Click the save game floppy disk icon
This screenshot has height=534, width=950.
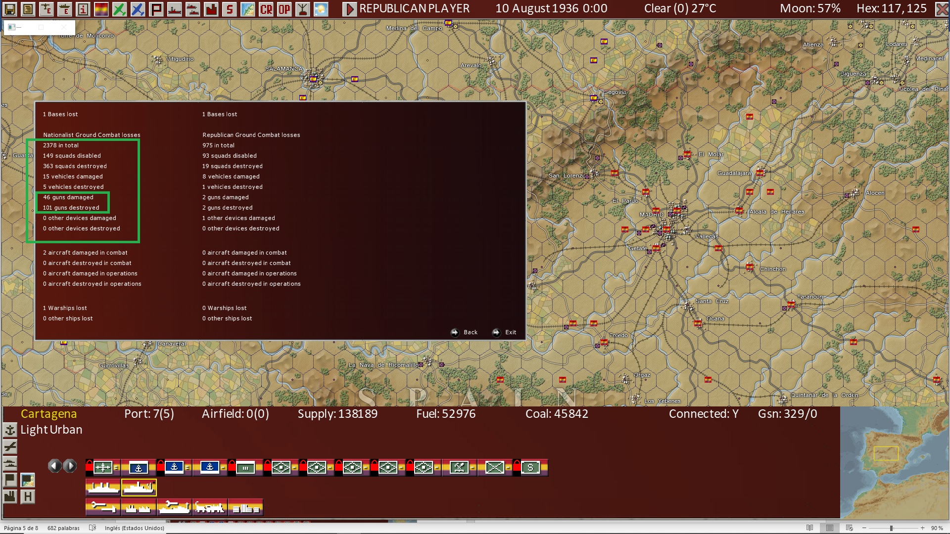coord(10,9)
